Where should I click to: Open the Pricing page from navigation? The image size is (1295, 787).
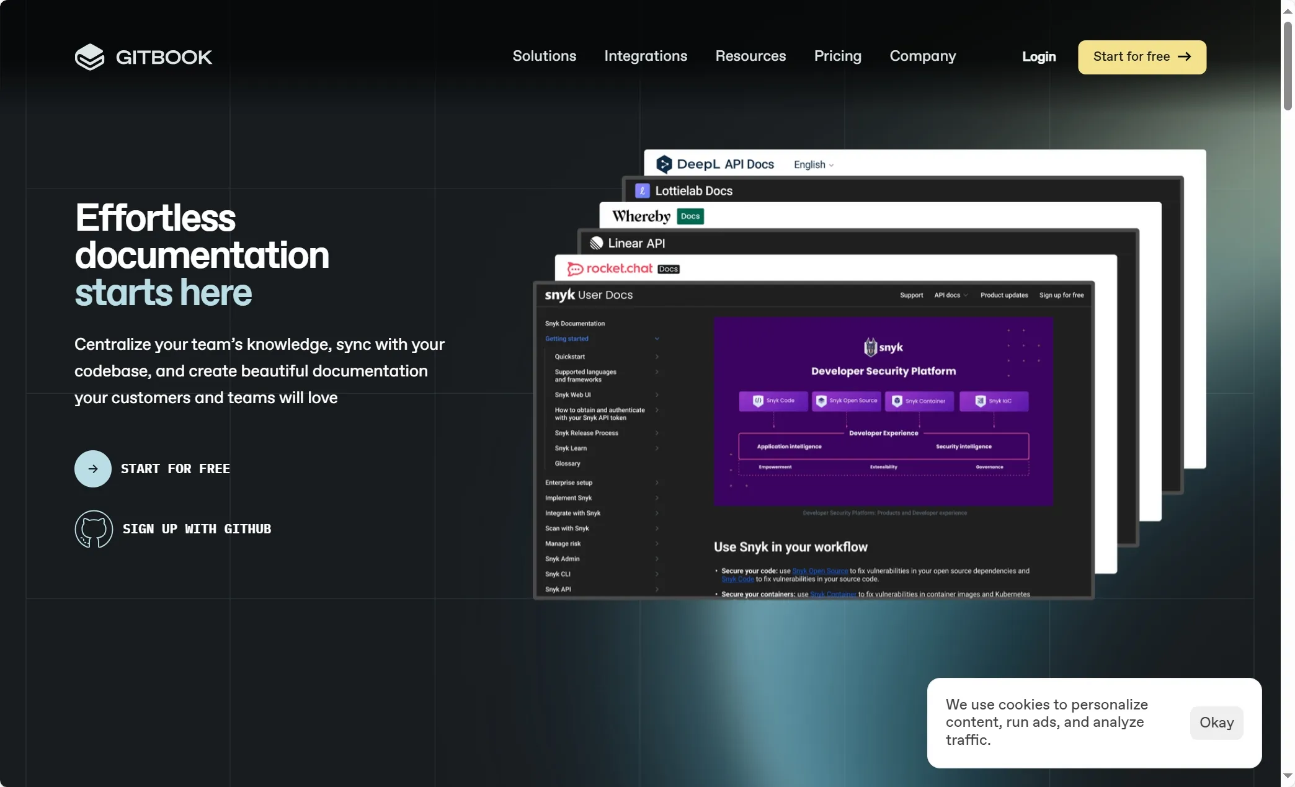(837, 56)
